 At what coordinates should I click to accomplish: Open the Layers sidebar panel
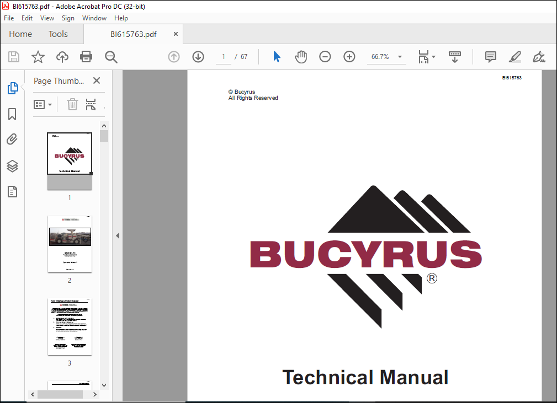pyautogui.click(x=13, y=166)
